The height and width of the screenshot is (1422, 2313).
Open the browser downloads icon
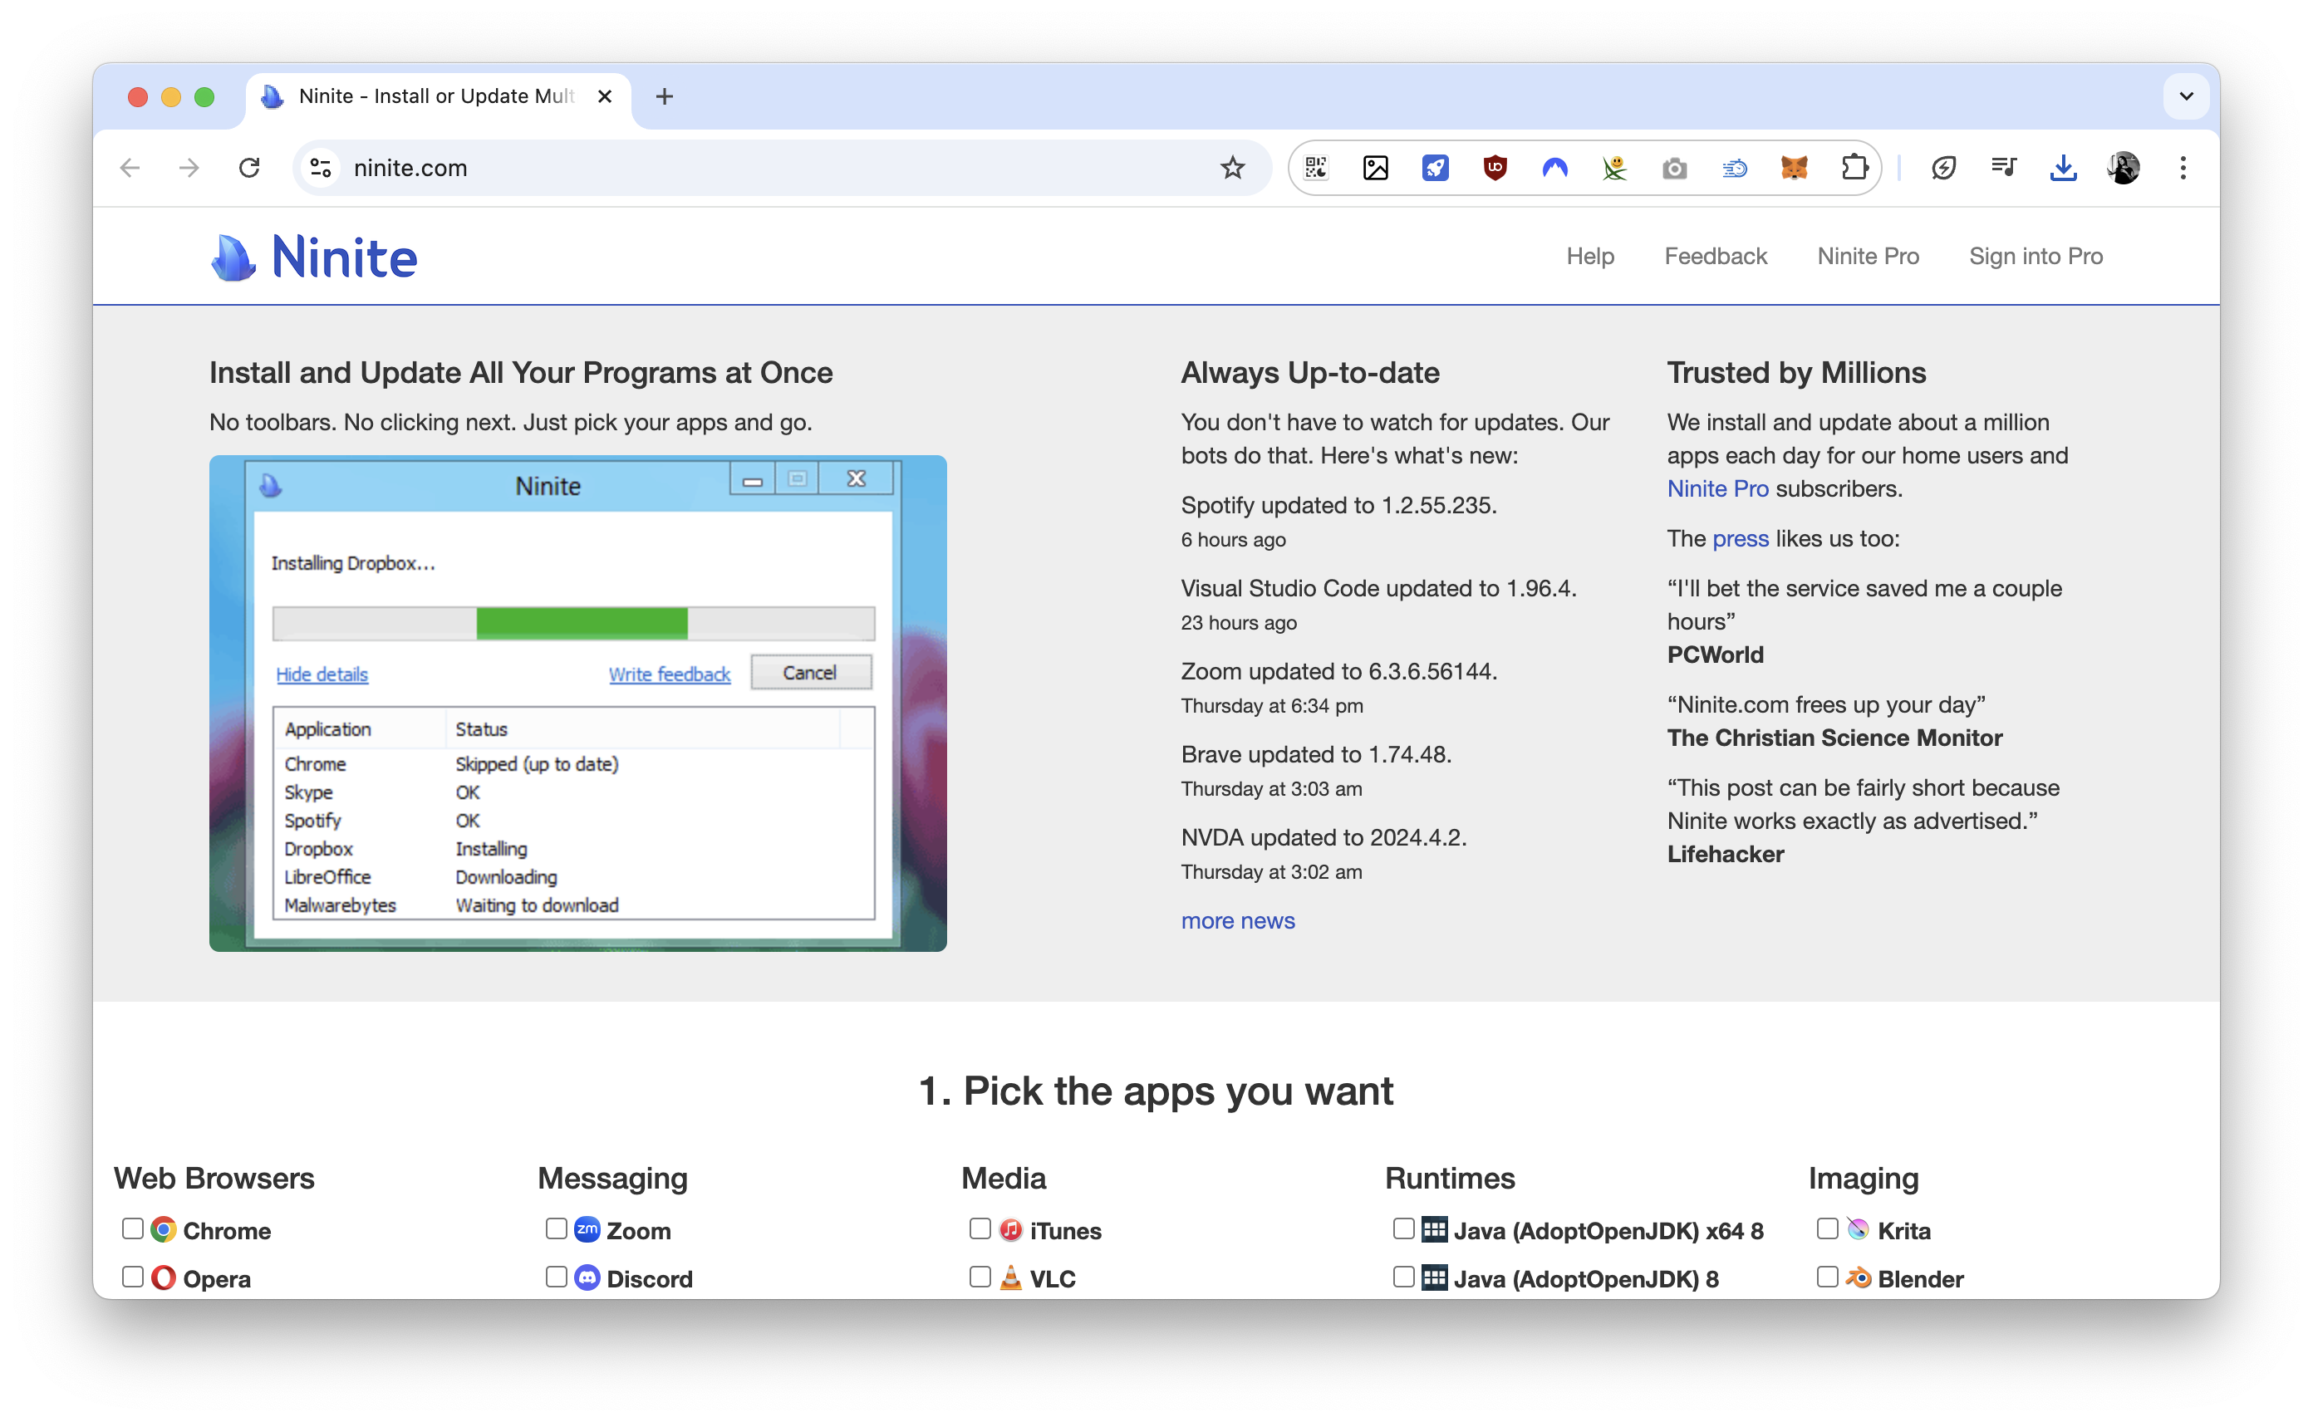pyautogui.click(x=2063, y=168)
